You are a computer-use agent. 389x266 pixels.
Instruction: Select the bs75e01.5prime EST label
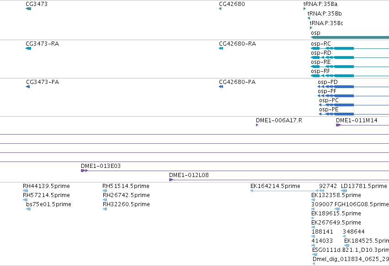point(48,204)
